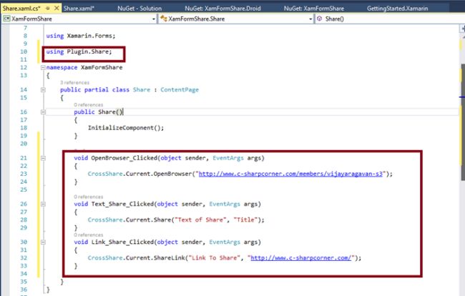Click EventArgs in Text_Share_Clicked signature
The height and width of the screenshot is (296, 465).
225,204
